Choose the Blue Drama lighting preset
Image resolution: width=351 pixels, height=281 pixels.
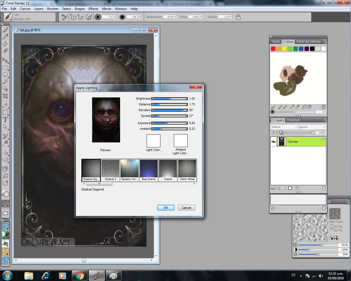point(149,170)
